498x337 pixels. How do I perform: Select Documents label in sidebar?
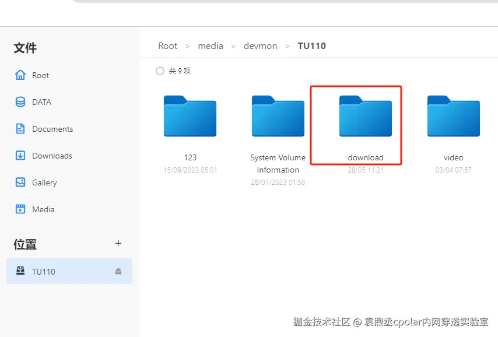[x=52, y=129]
